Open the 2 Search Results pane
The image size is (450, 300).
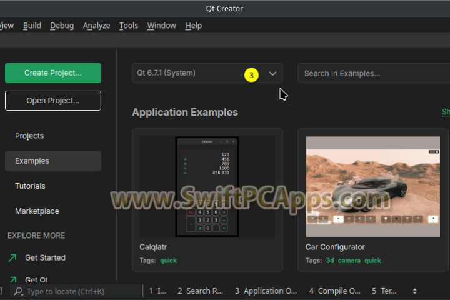coord(201,291)
